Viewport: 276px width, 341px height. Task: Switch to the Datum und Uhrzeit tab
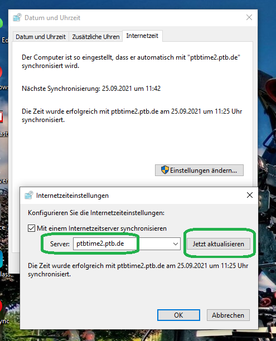41,37
